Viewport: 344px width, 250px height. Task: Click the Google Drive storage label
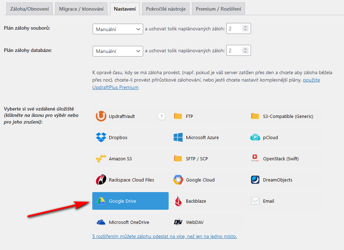122,201
